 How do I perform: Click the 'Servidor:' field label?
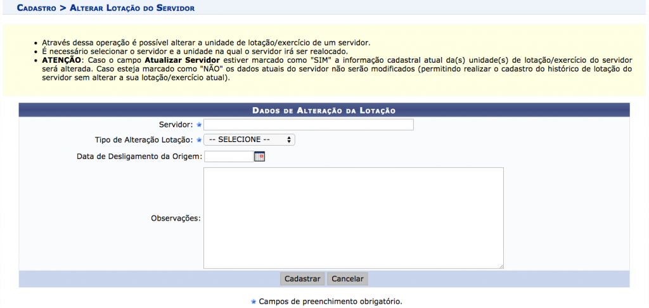pos(179,125)
